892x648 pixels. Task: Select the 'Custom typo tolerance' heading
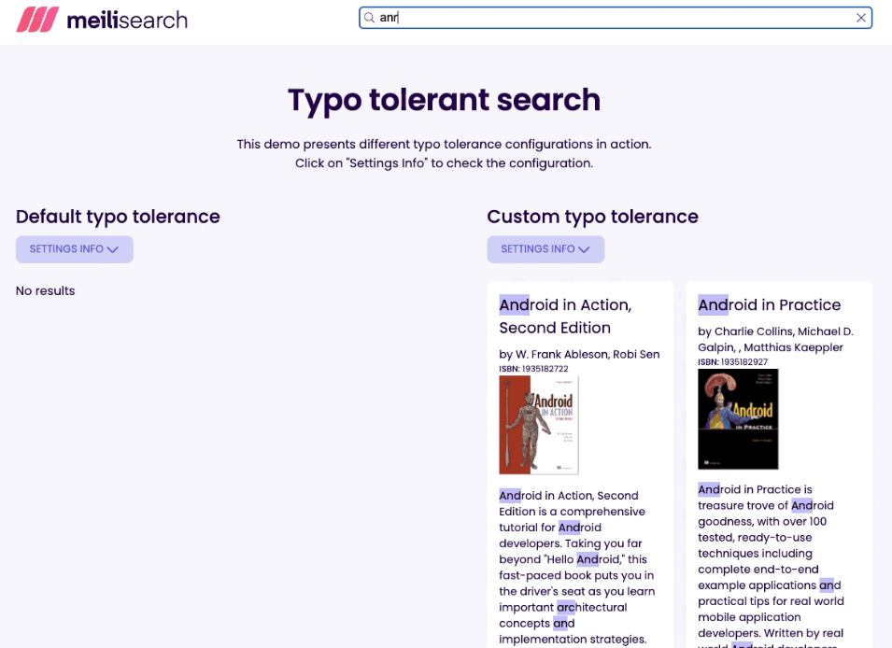pyautogui.click(x=592, y=217)
